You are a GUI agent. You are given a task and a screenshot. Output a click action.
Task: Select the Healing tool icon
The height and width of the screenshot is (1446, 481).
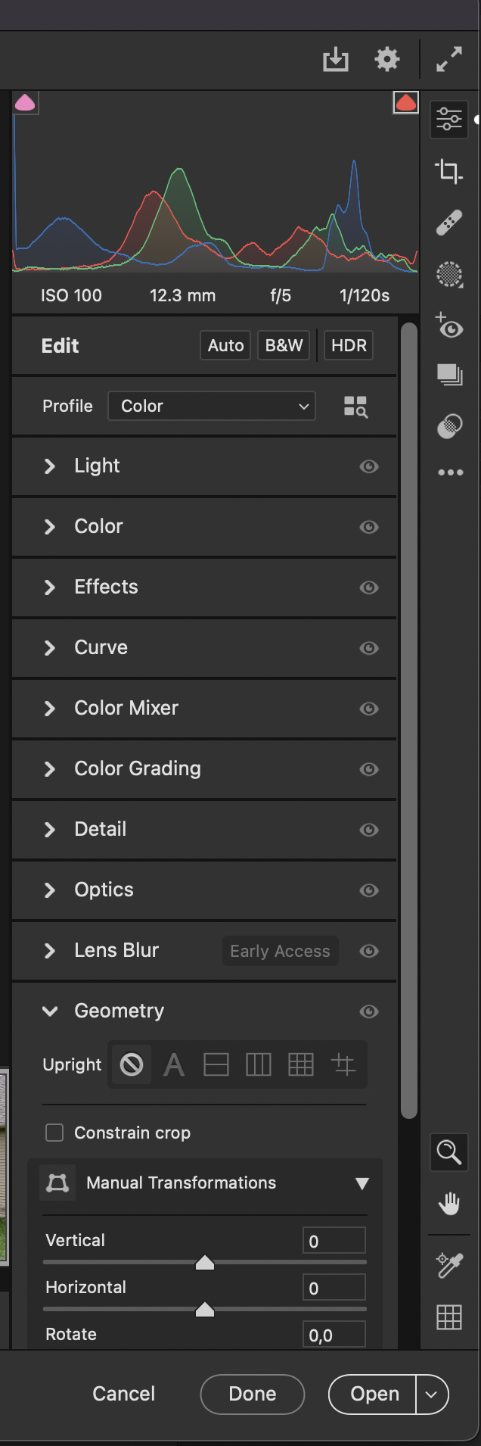(449, 223)
